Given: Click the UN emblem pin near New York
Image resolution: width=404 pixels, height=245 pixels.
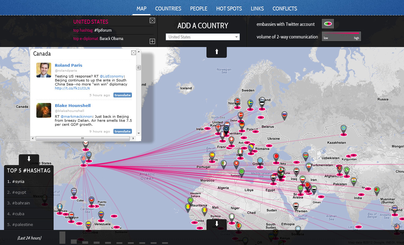Looking at the screenshot, I should pyautogui.click(x=89, y=154).
